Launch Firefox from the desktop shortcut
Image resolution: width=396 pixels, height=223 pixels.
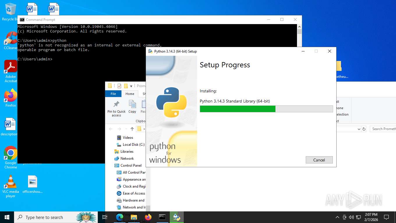click(x=10, y=98)
